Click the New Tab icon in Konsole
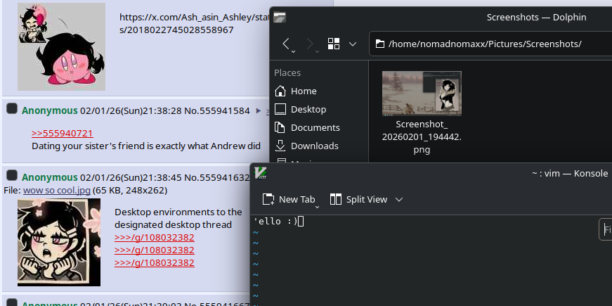Screen dimensions: 612x306 click(x=268, y=199)
